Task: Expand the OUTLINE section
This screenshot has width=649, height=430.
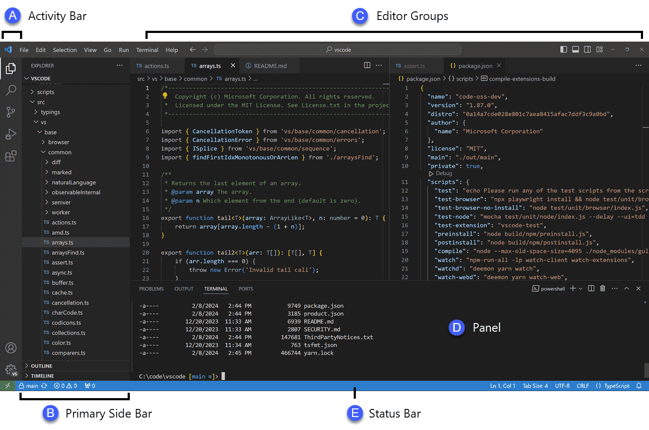Action: (x=76, y=366)
